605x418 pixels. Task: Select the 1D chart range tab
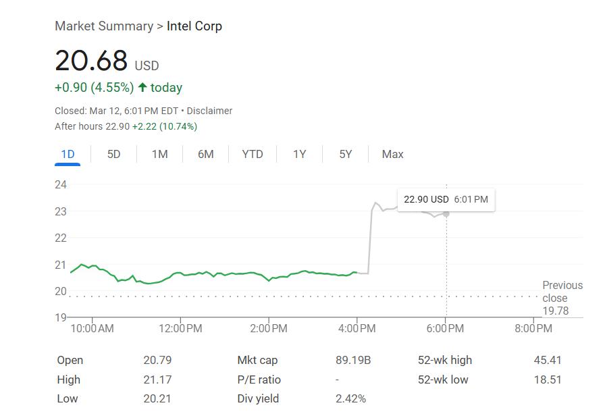tap(68, 154)
